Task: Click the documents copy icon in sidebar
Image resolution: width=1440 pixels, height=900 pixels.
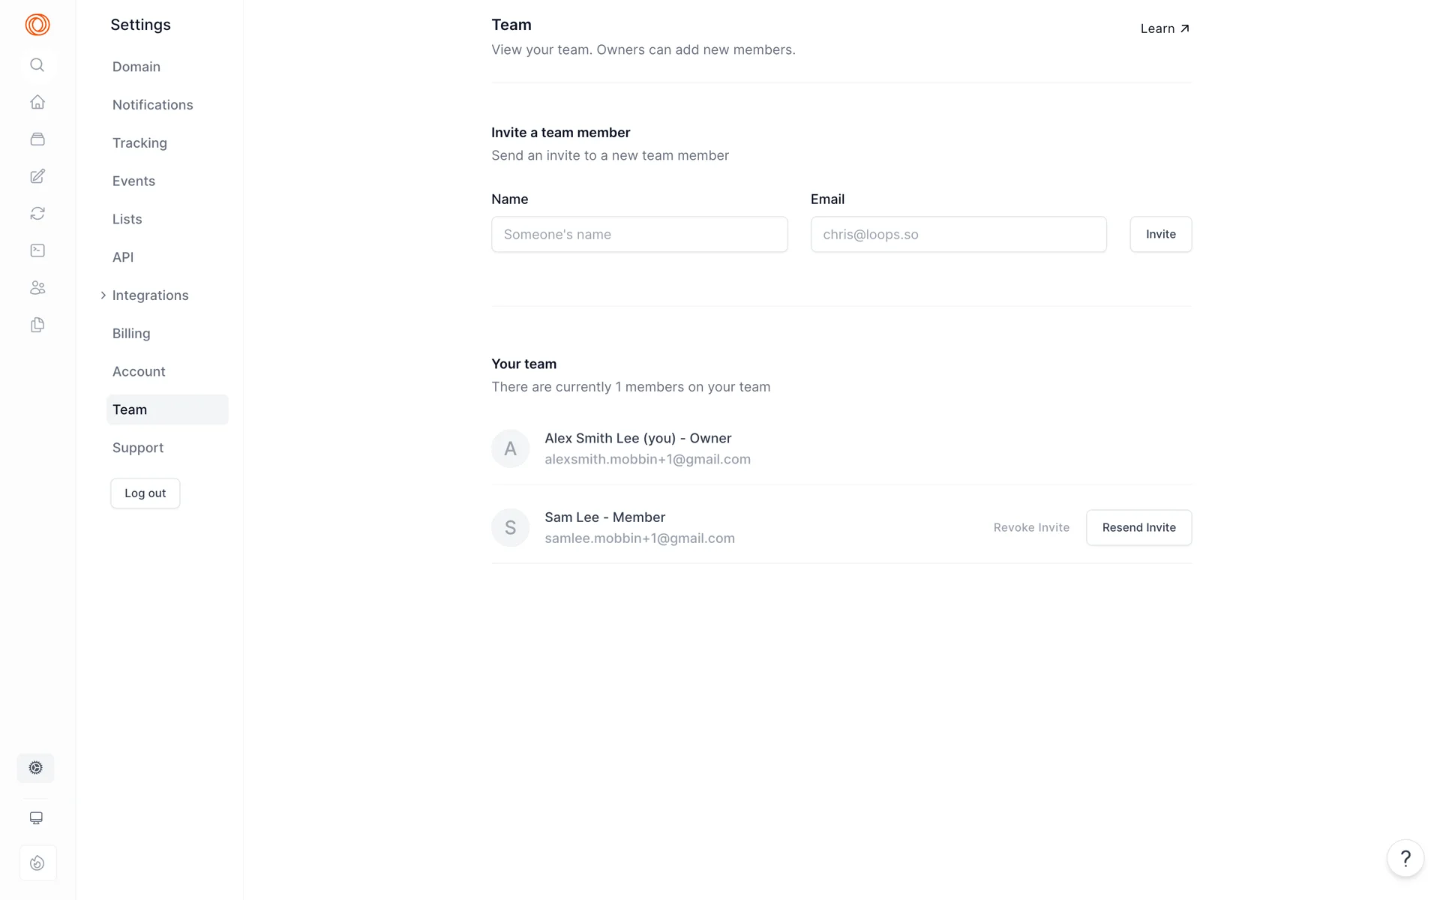Action: [x=37, y=325]
